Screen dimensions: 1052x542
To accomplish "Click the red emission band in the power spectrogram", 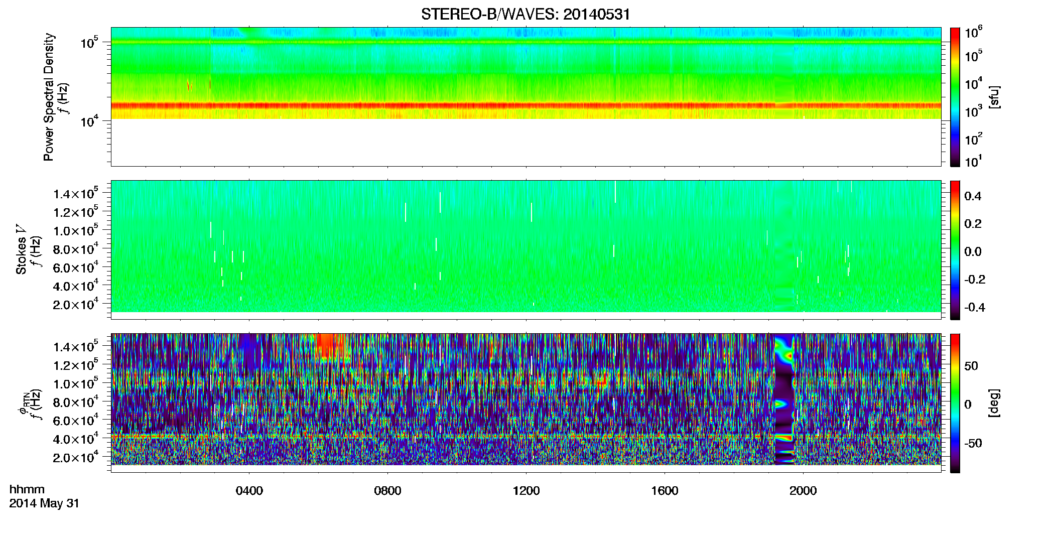I will tap(525, 105).
